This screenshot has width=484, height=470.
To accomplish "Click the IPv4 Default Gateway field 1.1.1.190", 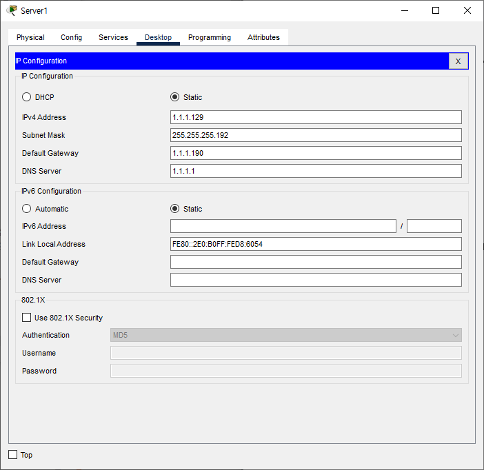I will 316,153.
